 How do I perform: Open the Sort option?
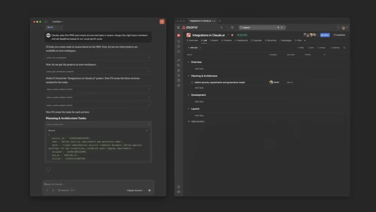pyautogui.click(x=311, y=47)
